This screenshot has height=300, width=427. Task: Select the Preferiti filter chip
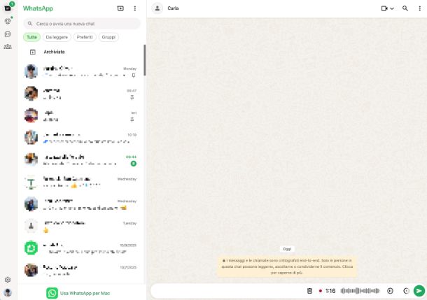(85, 37)
